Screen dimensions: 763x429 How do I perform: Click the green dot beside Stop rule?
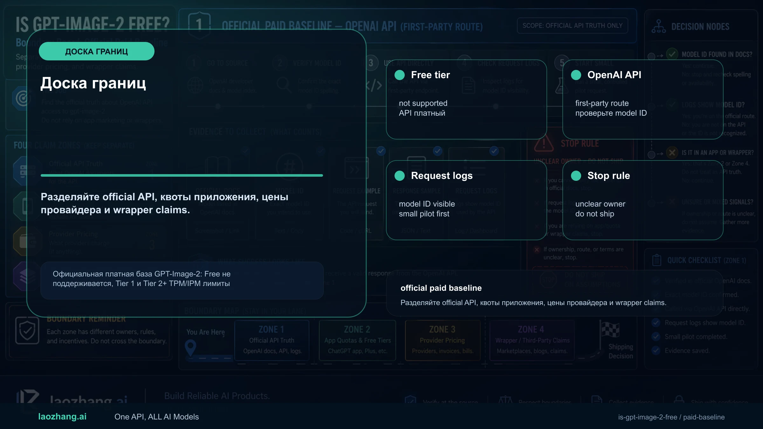pyautogui.click(x=576, y=176)
